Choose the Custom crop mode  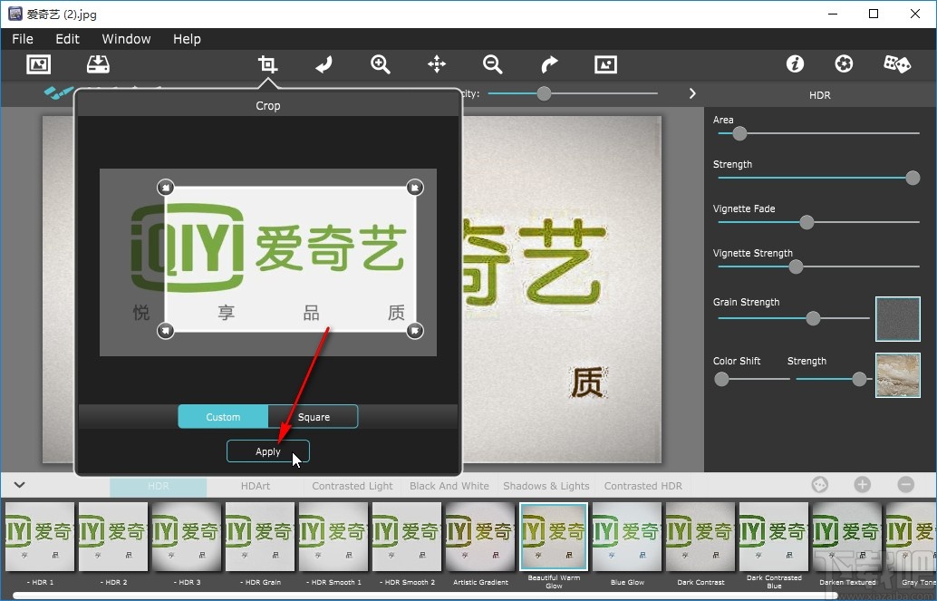coord(223,417)
